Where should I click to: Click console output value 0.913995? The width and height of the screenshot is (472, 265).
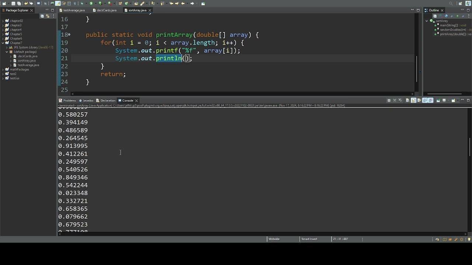[73, 146]
